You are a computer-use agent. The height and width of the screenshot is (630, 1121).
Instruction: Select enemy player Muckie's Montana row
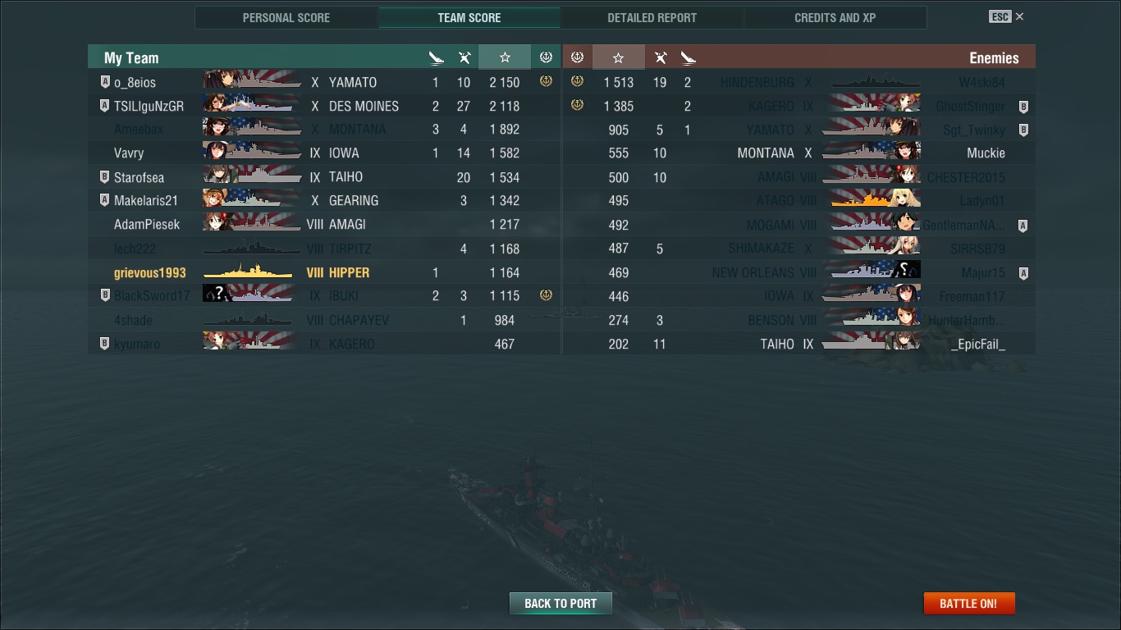tap(799, 153)
